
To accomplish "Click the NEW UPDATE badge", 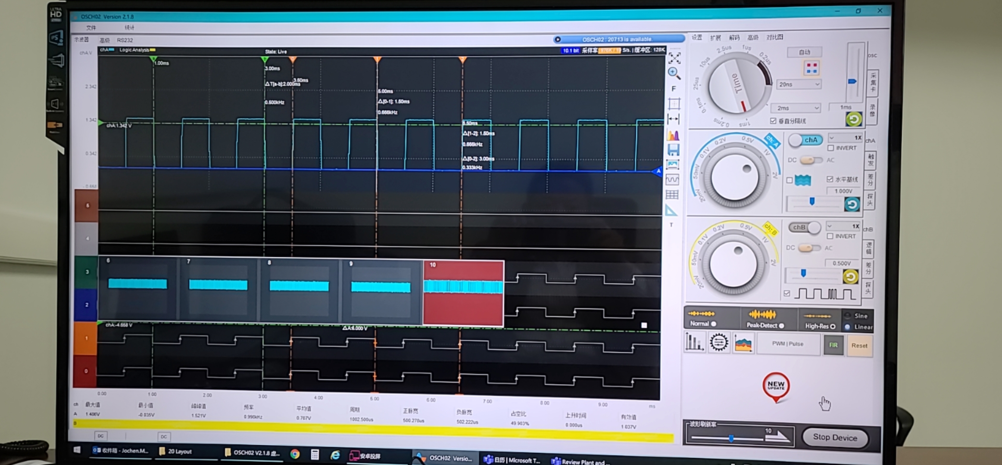I will tap(776, 387).
